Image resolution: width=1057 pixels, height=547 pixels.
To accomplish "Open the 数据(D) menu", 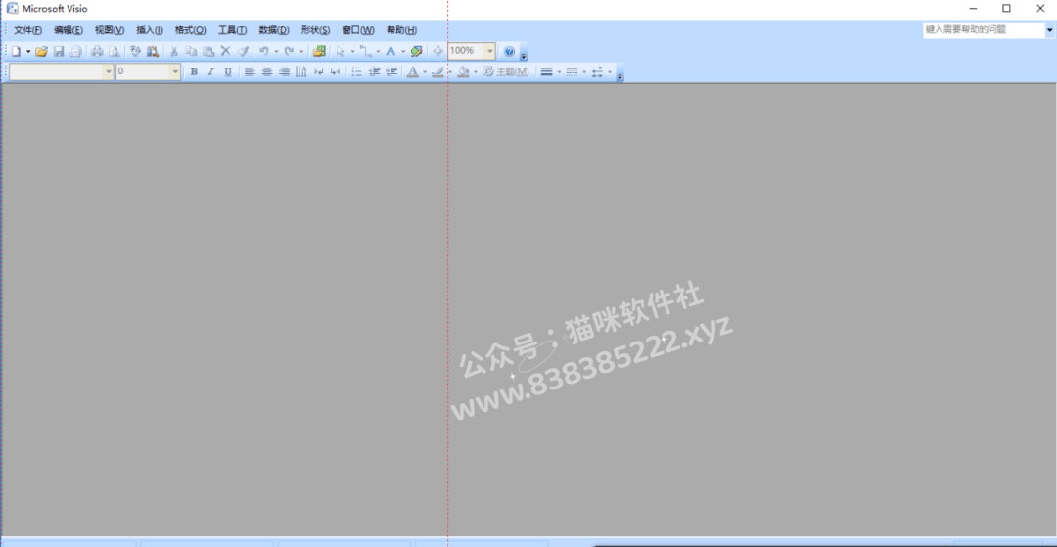I will pyautogui.click(x=274, y=30).
